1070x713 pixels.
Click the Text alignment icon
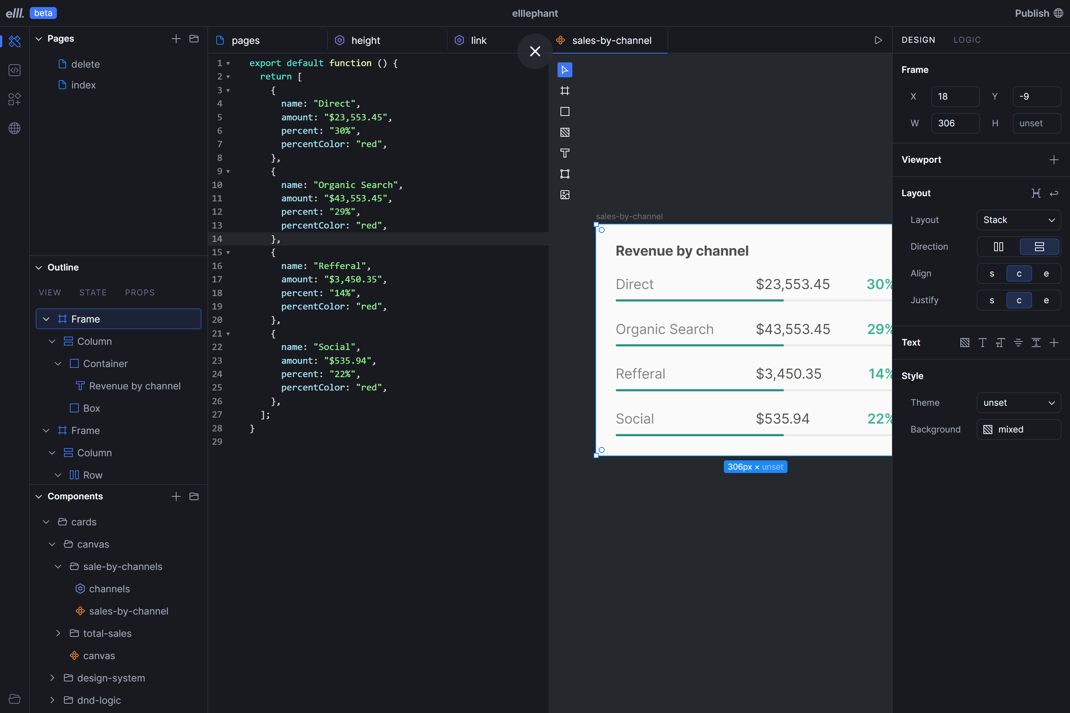pyautogui.click(x=1018, y=343)
